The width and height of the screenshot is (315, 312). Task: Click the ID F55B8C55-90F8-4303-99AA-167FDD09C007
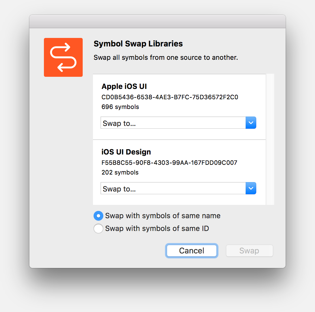pyautogui.click(x=169, y=162)
